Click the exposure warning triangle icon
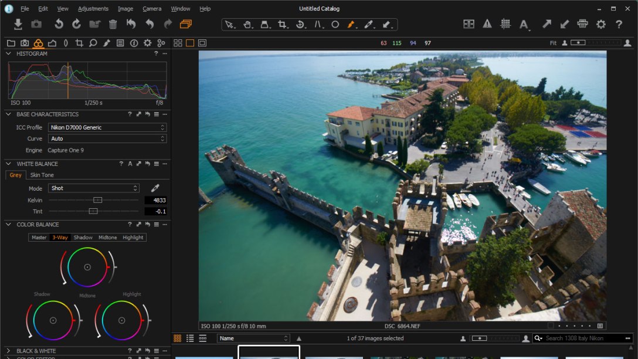This screenshot has height=359, width=638. coord(487,24)
